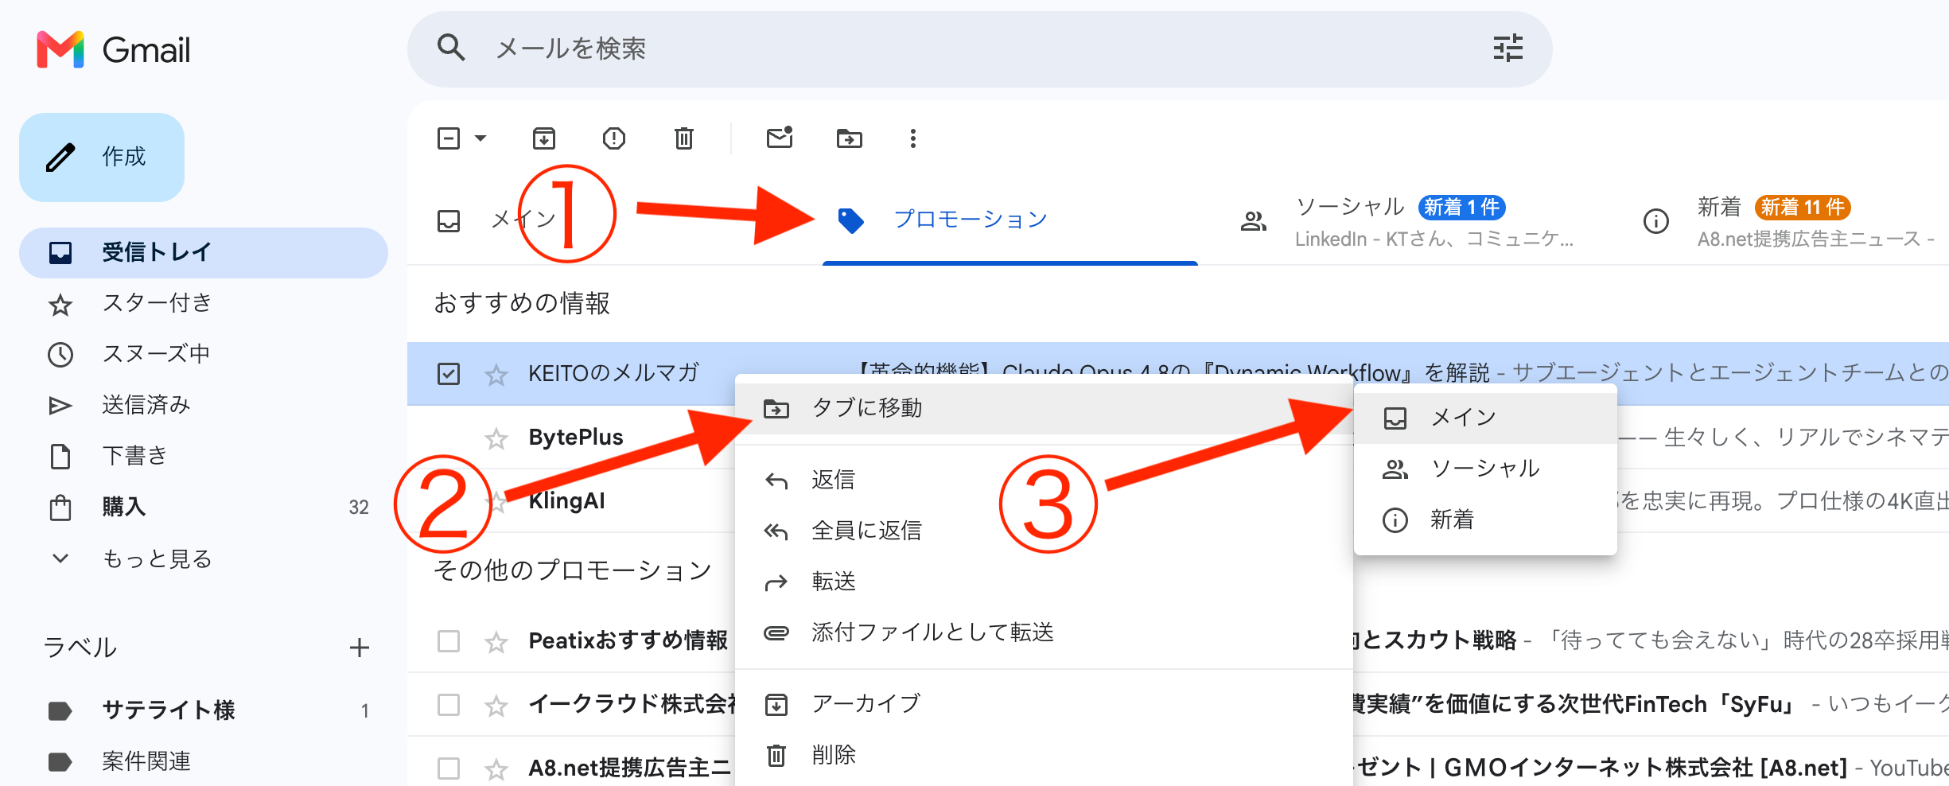Select タブに移動 in context menu
The height and width of the screenshot is (786, 1949).
(1044, 408)
